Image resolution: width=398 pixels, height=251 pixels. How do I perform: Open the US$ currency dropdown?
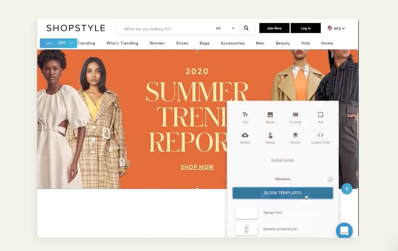click(x=339, y=28)
